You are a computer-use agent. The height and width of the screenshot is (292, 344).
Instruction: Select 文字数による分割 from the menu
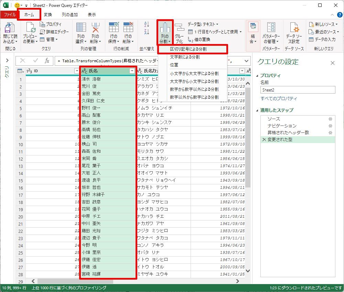[185, 57]
